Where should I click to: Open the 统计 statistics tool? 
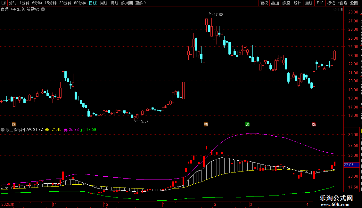click(x=297, y=3)
